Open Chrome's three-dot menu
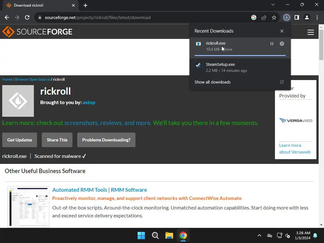This screenshot has height=243, width=324. 317,18
